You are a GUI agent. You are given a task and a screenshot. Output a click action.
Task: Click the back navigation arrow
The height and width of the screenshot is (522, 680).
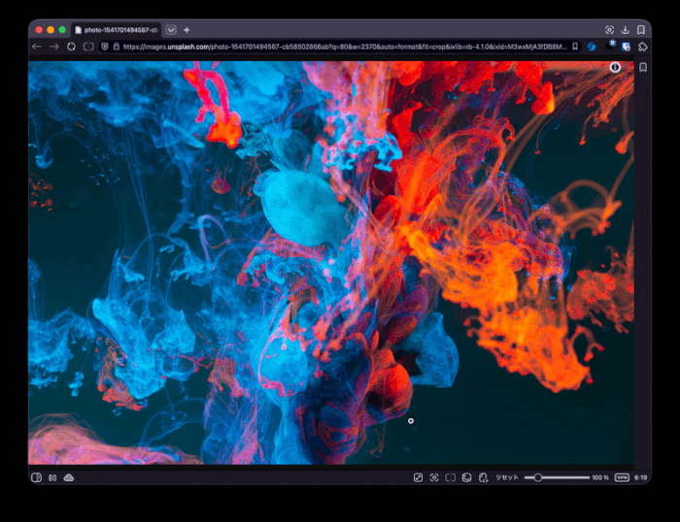37,46
